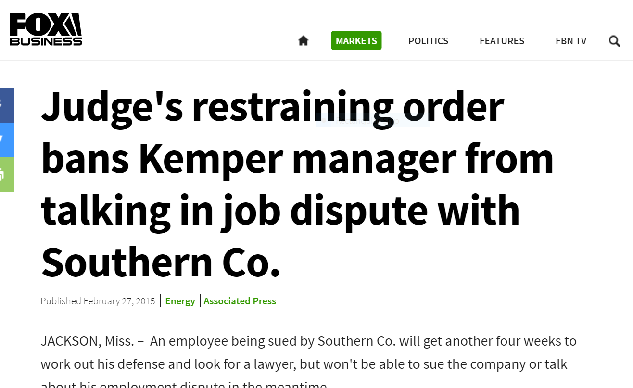Share article on Twitter sidebar button
This screenshot has height=388, width=633.
pyautogui.click(x=7, y=140)
